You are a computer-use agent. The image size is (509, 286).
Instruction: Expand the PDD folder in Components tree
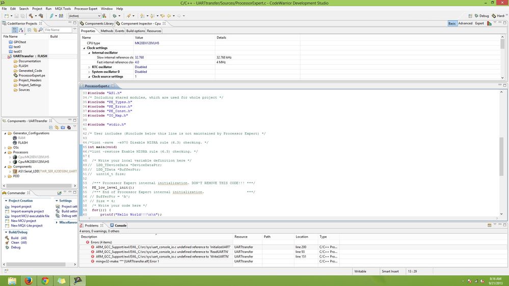5,177
